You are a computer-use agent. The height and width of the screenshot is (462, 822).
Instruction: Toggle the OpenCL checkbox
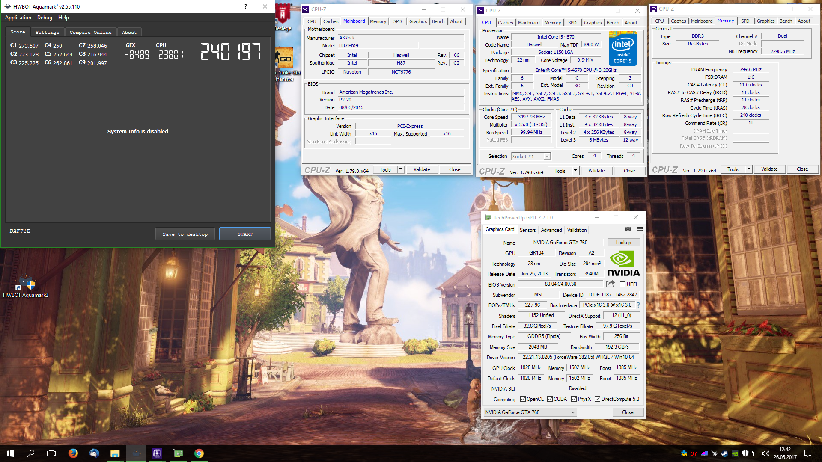point(523,399)
